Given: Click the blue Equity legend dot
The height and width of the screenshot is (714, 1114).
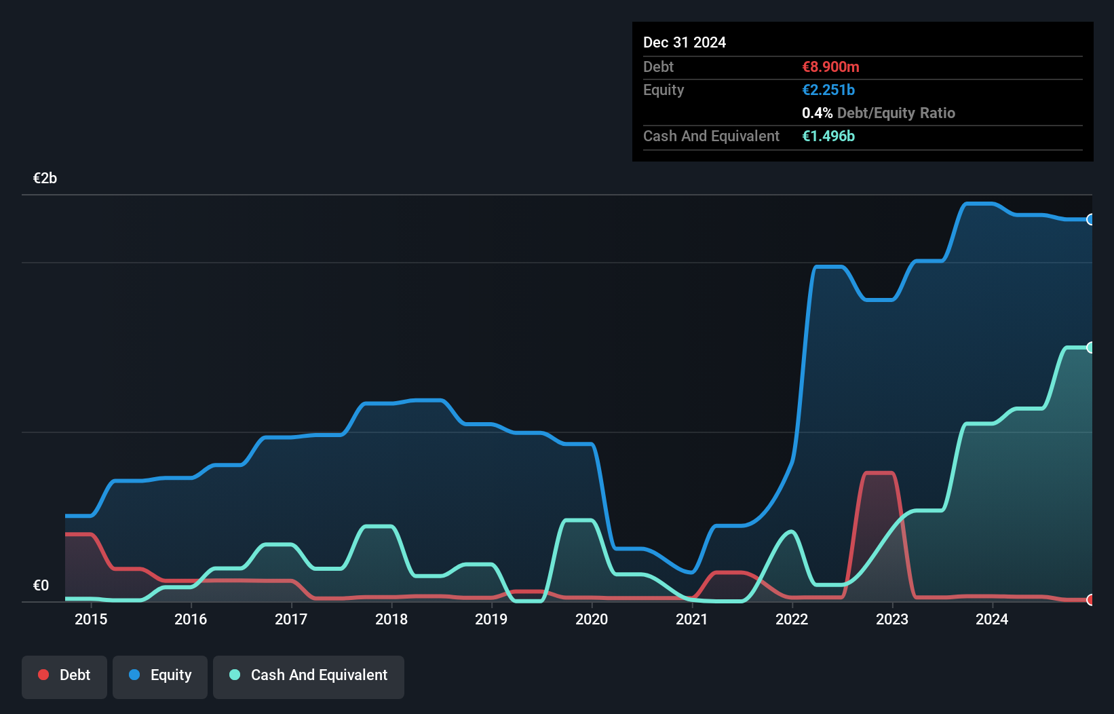Looking at the screenshot, I should [x=134, y=675].
